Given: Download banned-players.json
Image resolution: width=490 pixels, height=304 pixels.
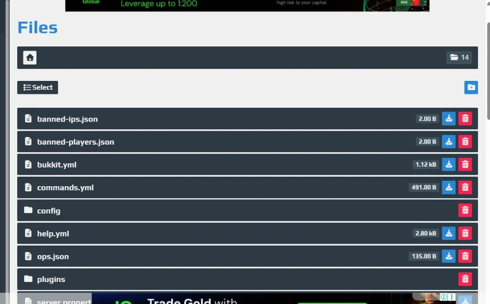Looking at the screenshot, I should (448, 142).
